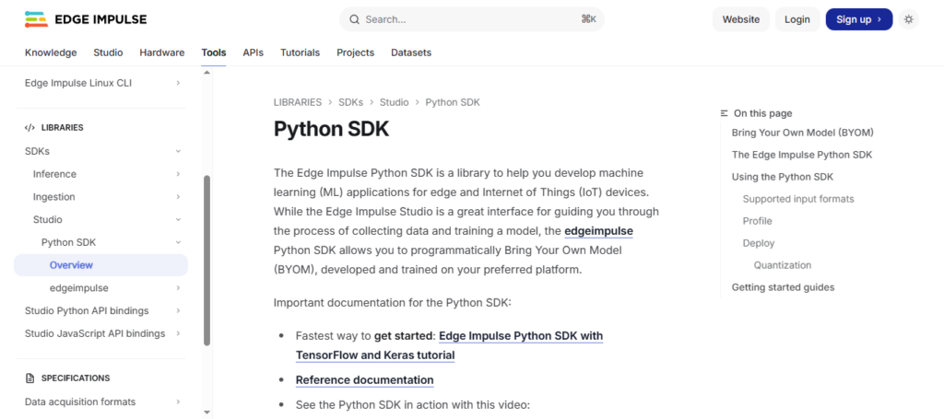
Task: Expand the Edge Impulse Linux CLI chevron
Action: click(178, 83)
